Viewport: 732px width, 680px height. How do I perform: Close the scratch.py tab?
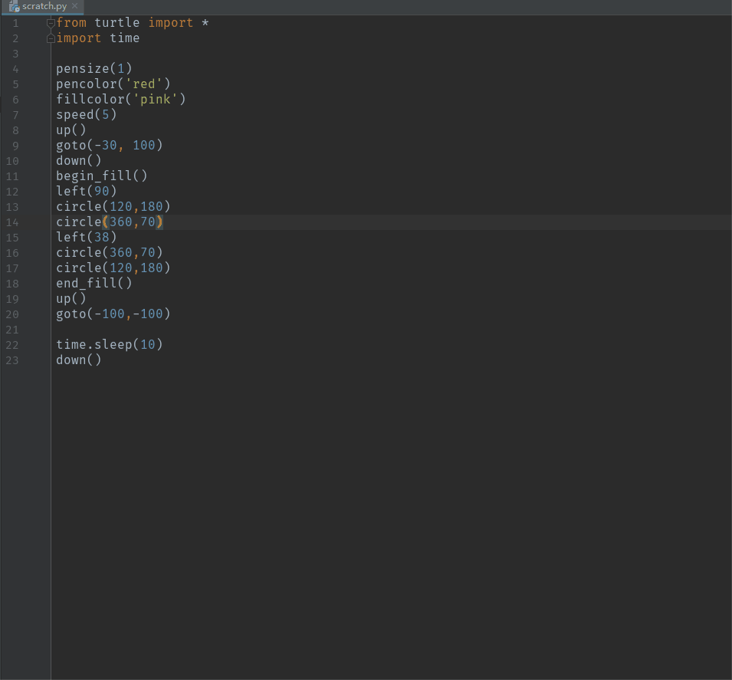coord(74,6)
